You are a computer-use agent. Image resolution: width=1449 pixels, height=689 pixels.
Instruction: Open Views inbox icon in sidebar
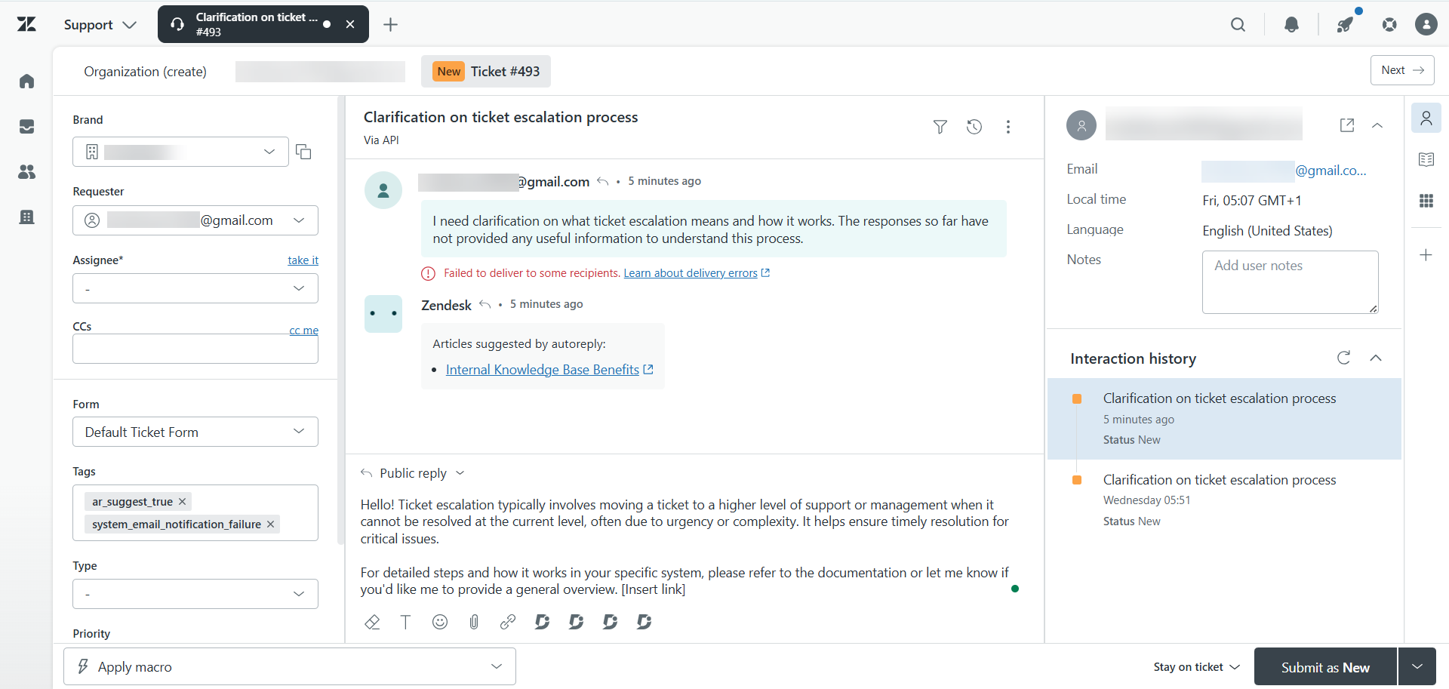tap(27, 127)
